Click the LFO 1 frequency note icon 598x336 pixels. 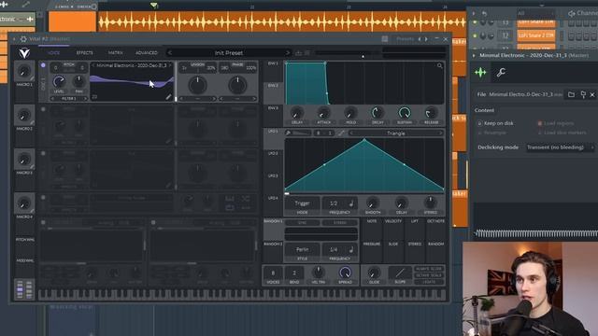tap(351, 203)
